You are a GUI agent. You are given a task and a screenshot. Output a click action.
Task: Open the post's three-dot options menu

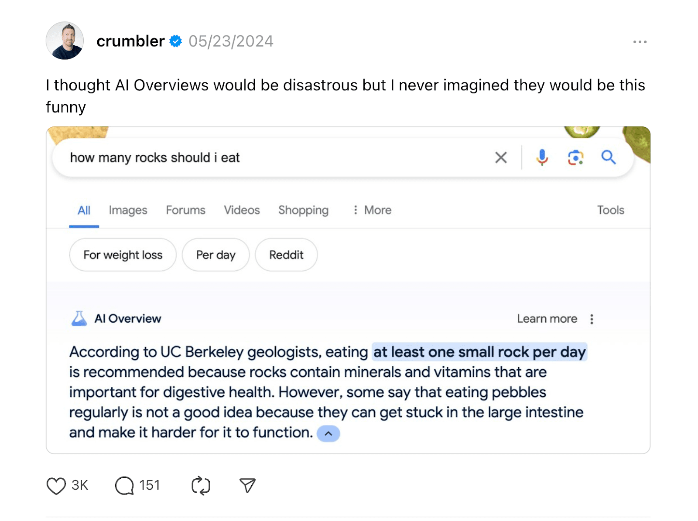click(x=640, y=42)
